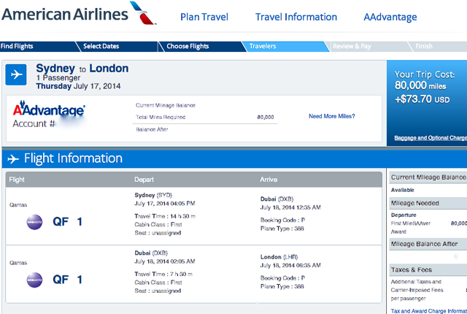Click the plane icon in Flight Information header
Image resolution: width=467 pixels, height=314 pixels.
pyautogui.click(x=13, y=158)
